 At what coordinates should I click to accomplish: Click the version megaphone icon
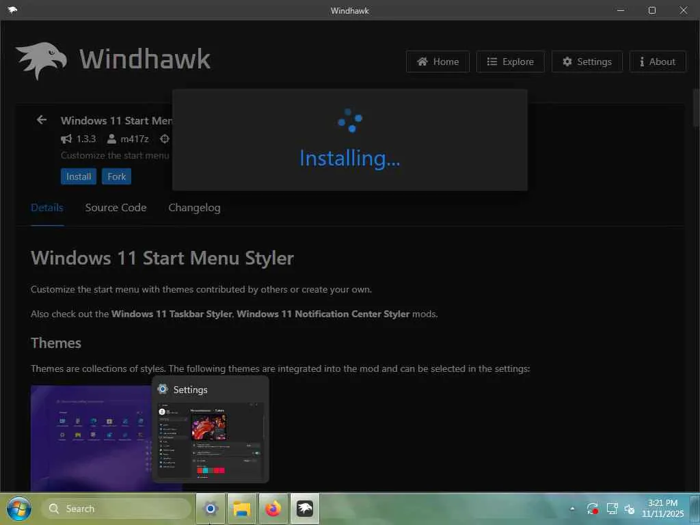tap(66, 139)
